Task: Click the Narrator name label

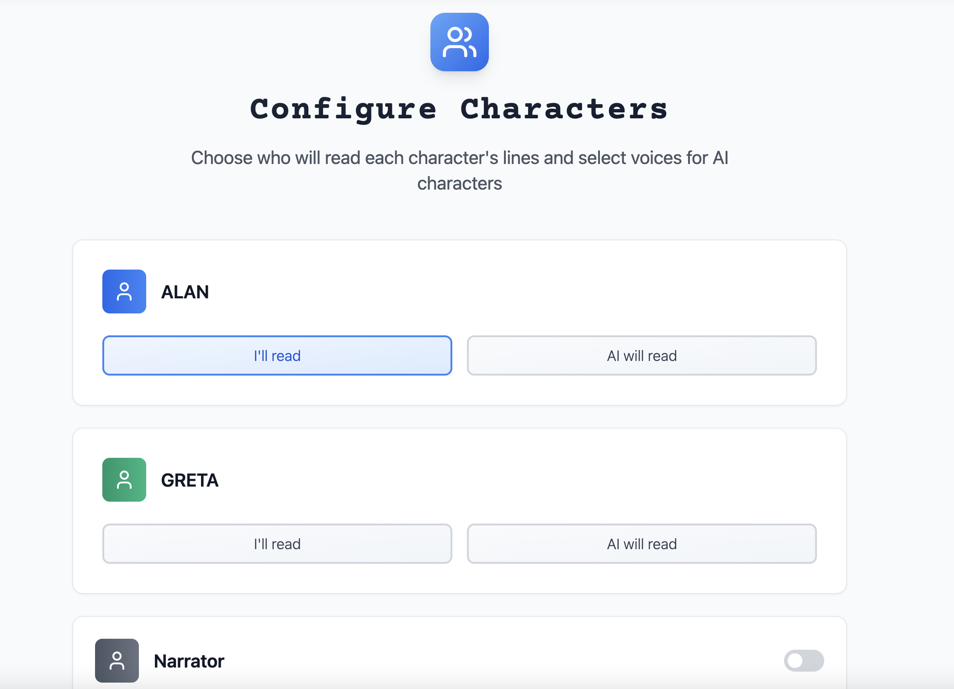Action: [189, 661]
